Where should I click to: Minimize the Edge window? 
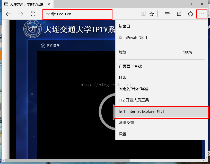tap(178, 4)
